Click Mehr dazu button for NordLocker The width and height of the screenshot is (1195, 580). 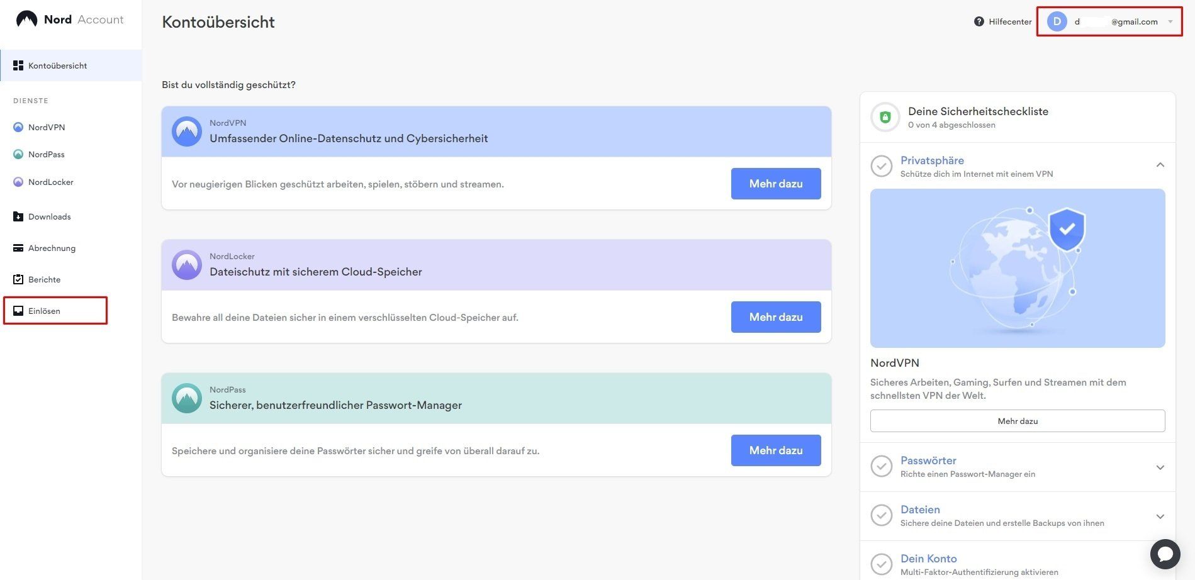[x=775, y=317]
